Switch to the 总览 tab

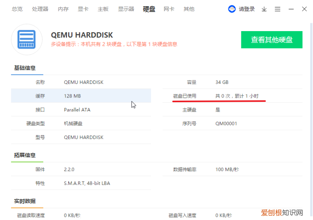tap(17, 9)
